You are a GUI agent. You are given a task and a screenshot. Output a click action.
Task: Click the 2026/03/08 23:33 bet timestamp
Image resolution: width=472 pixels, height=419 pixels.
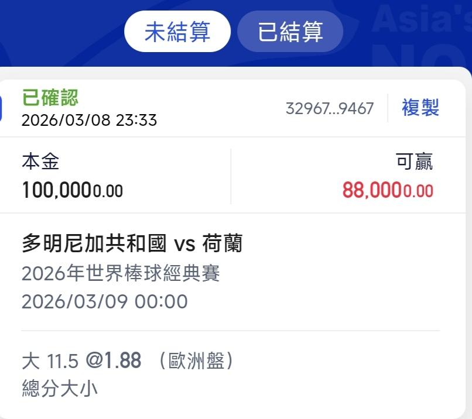89,120
